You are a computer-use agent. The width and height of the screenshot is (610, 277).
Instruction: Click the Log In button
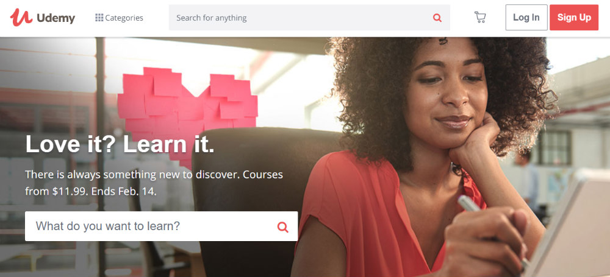(x=526, y=18)
